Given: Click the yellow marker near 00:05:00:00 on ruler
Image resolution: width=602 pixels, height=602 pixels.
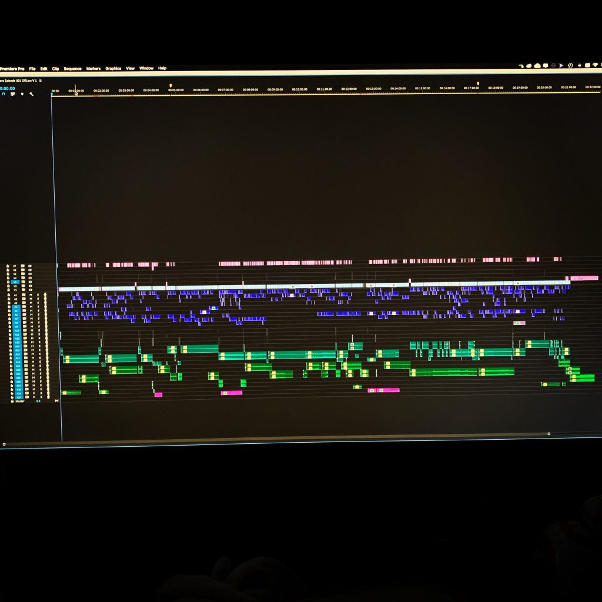Looking at the screenshot, I should (x=170, y=85).
